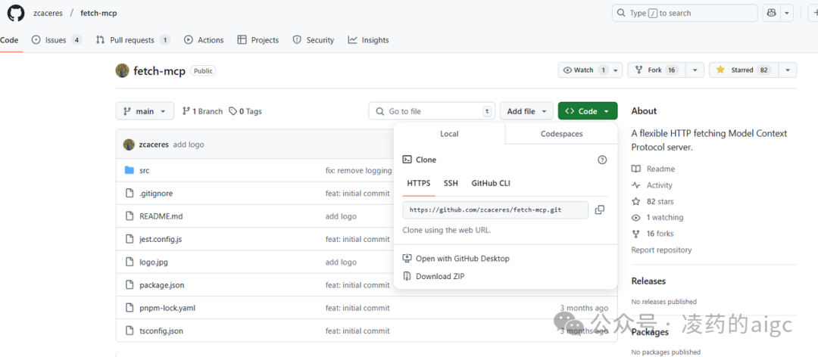Click the Download ZIP option

coord(439,277)
